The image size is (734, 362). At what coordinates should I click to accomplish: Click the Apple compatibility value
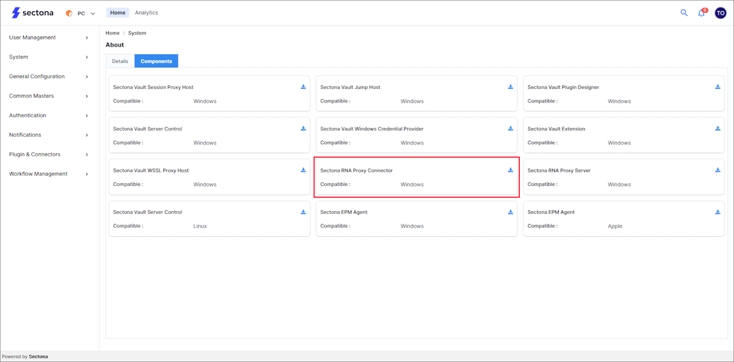tap(615, 226)
